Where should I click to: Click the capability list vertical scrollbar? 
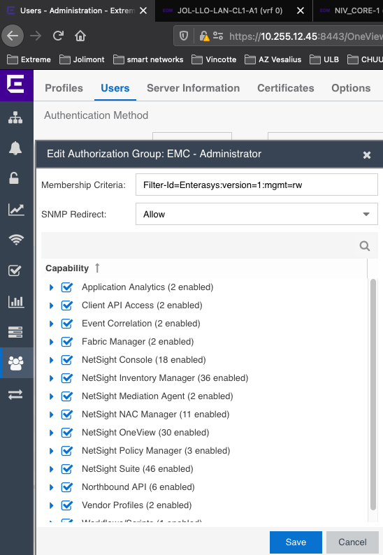[373, 395]
